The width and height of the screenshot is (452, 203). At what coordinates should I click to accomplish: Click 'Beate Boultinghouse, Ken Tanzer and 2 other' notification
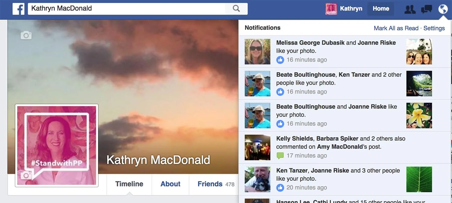pos(345,83)
